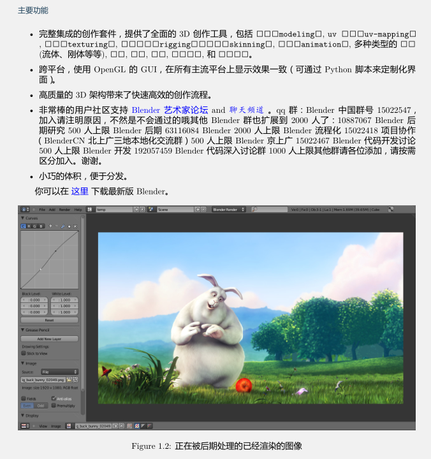The height and width of the screenshot is (459, 431).
Task: Follow the 这里 download link
Action: (80, 191)
